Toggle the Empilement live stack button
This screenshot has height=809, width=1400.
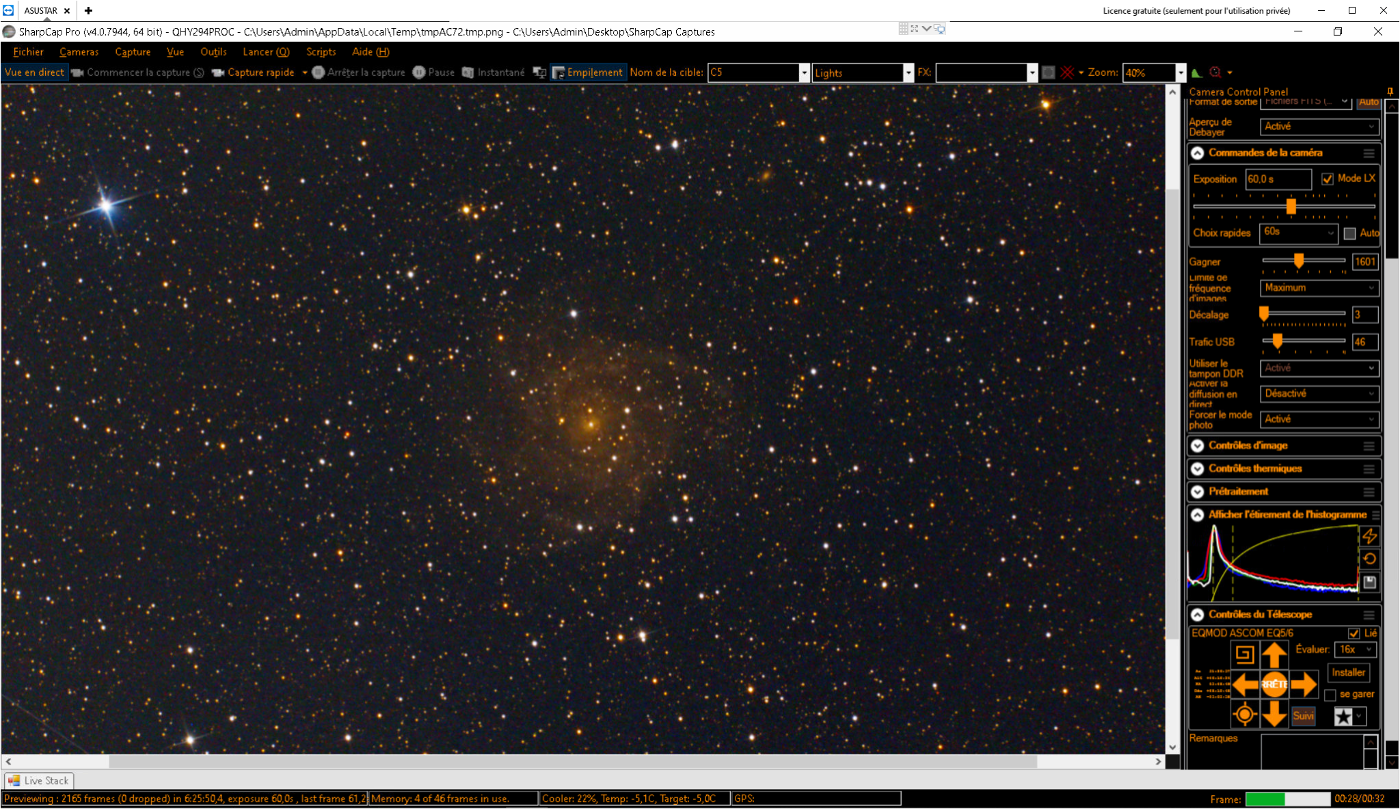click(x=588, y=72)
